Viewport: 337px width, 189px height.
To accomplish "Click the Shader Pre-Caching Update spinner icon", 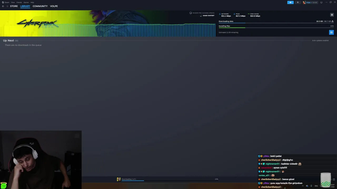I will (x=191, y=13).
